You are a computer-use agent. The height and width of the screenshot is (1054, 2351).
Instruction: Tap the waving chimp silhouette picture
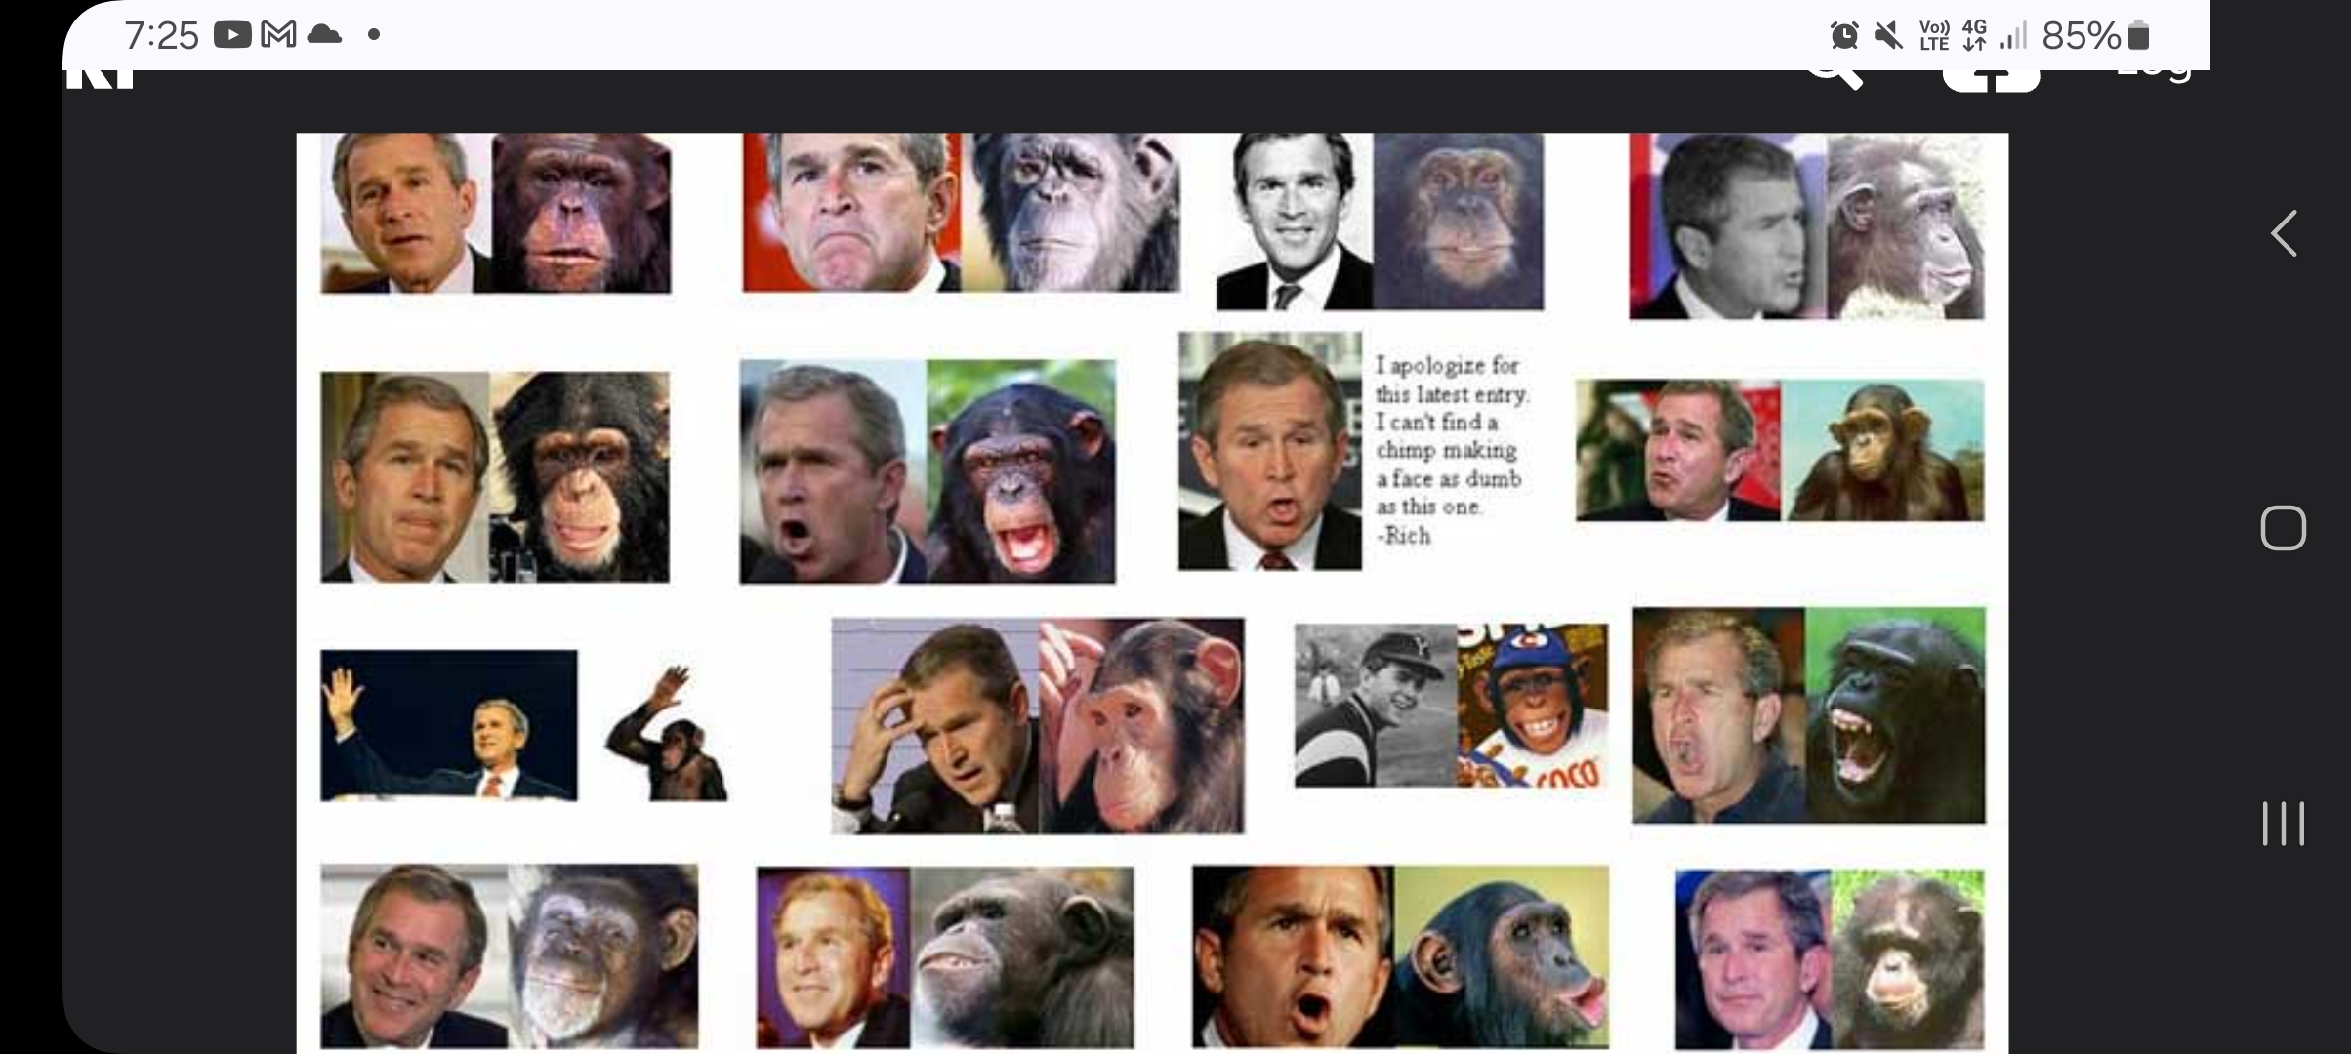(666, 732)
